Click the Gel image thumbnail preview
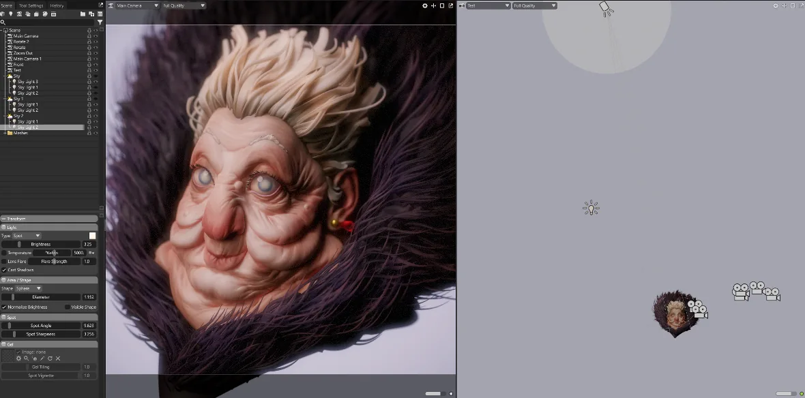Viewport: 805px width, 398px height. [8, 356]
